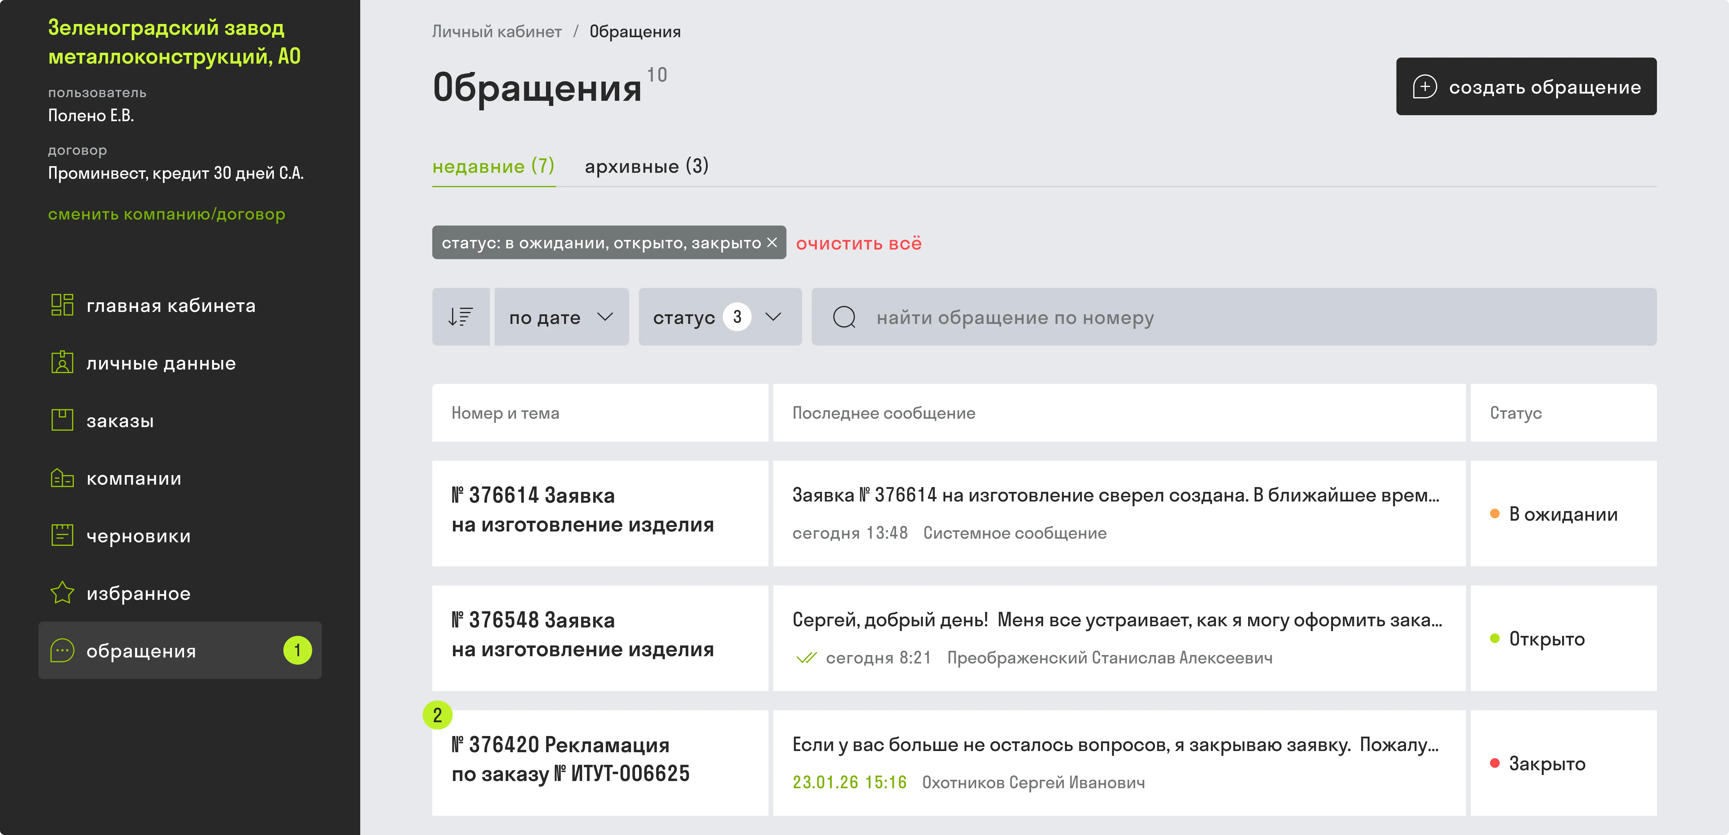Click message Если у вас больше не осталось
1729x835 pixels.
point(1115,745)
